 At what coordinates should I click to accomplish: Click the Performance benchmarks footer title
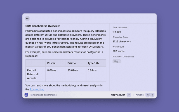pos(43,95)
